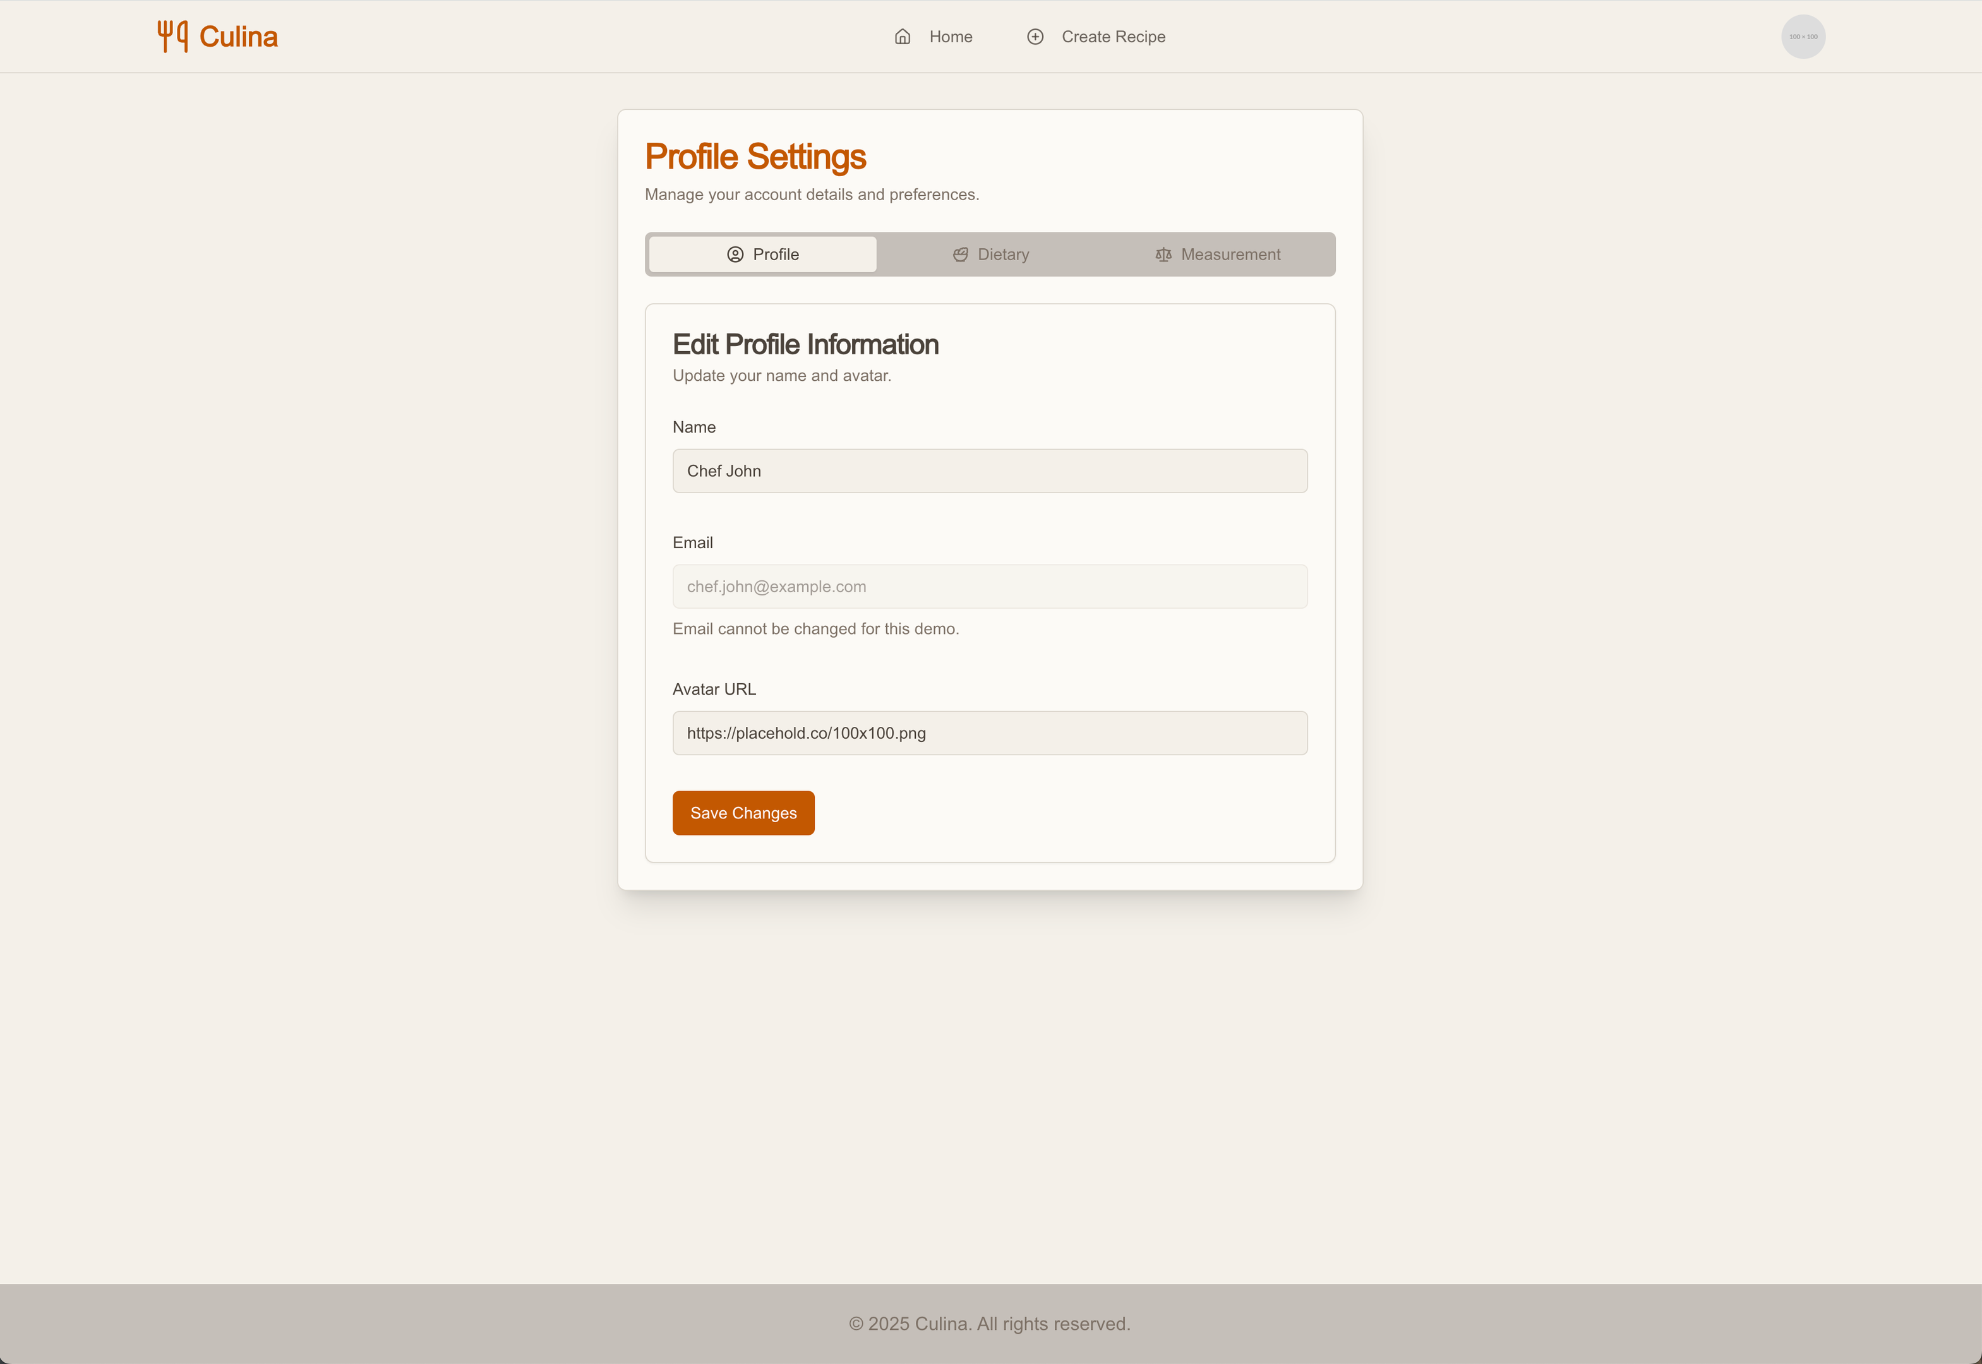The width and height of the screenshot is (1982, 1364).
Task: Click the Profile Settings heading
Action: point(755,157)
